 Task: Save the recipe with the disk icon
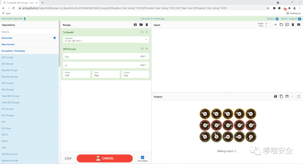click(x=135, y=25)
